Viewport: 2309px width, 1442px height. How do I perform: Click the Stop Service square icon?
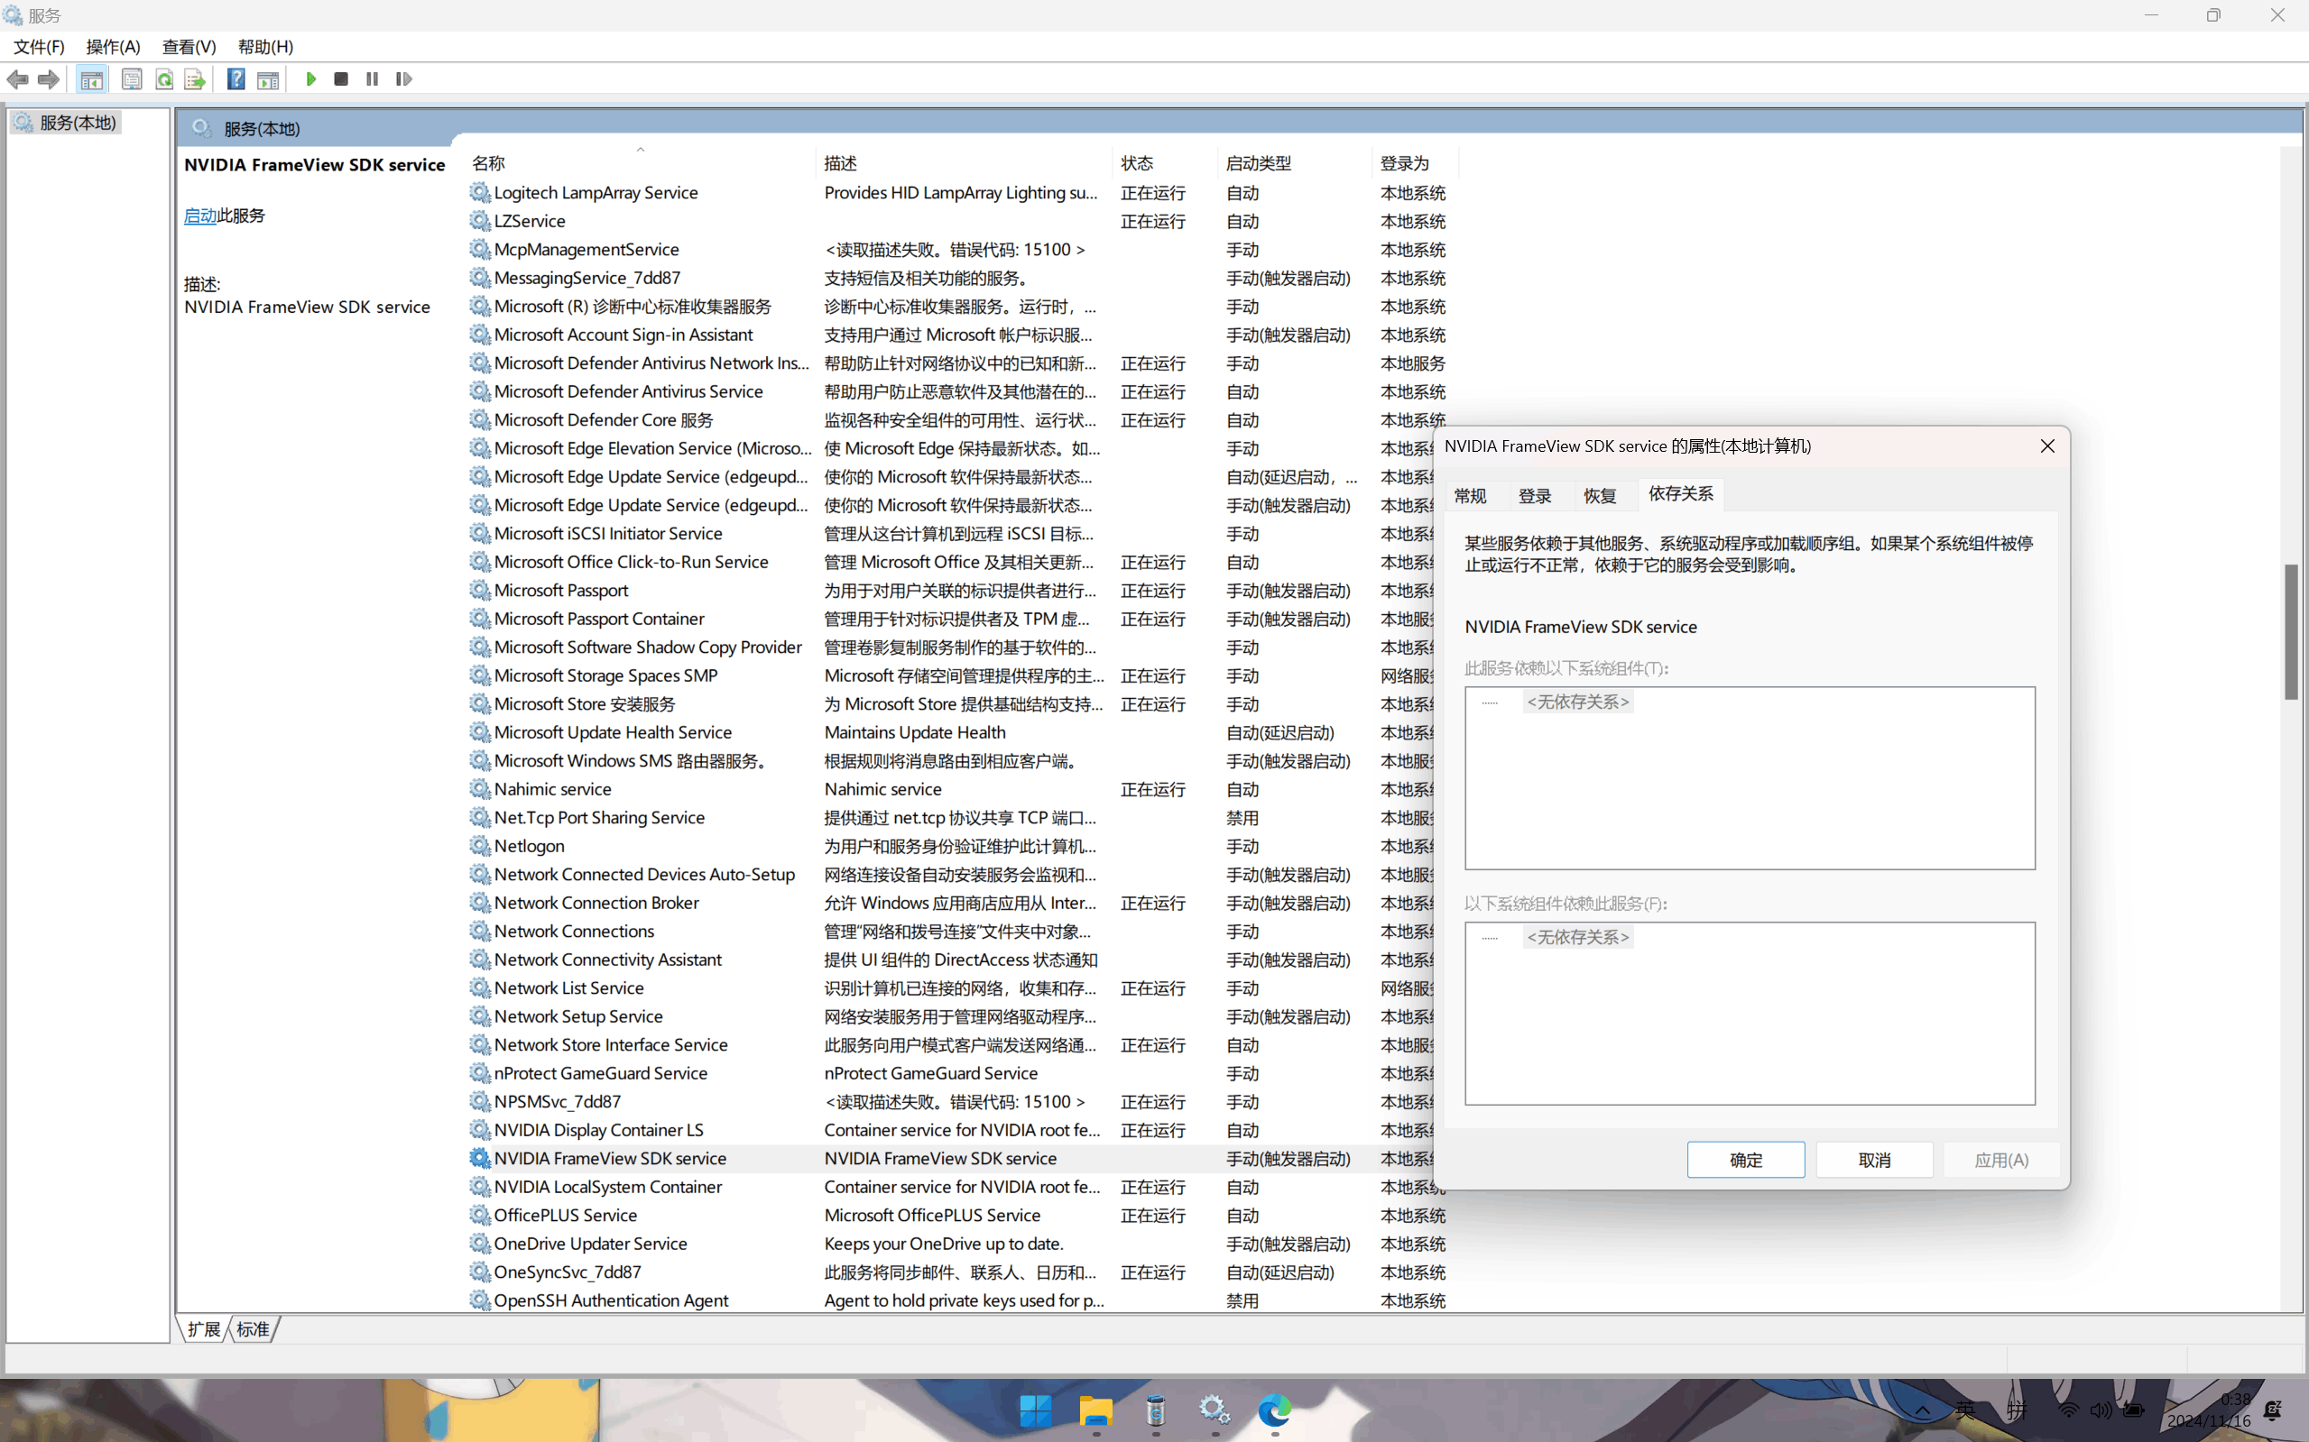(341, 79)
